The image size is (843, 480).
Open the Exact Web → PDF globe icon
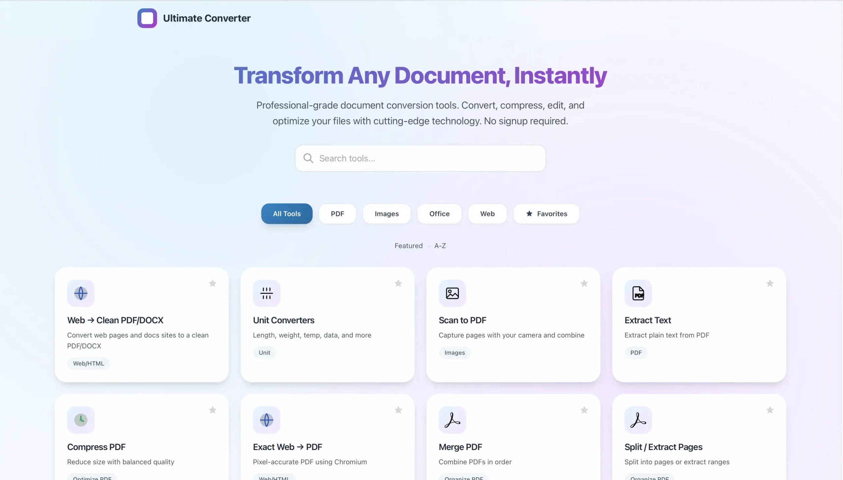pos(266,420)
